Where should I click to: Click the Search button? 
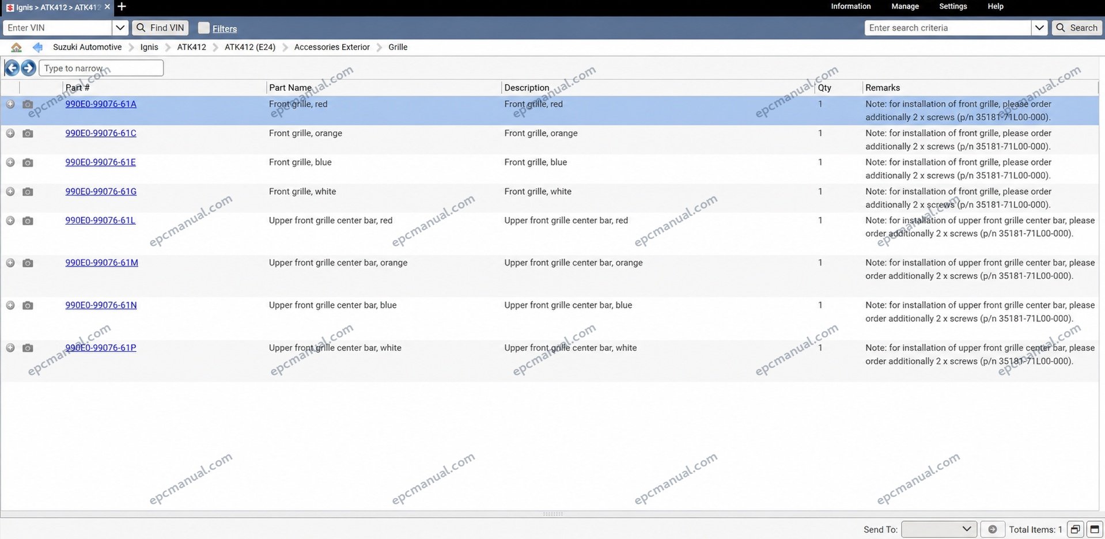coord(1077,28)
